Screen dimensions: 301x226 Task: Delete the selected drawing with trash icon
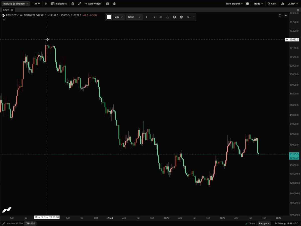coord(181,17)
